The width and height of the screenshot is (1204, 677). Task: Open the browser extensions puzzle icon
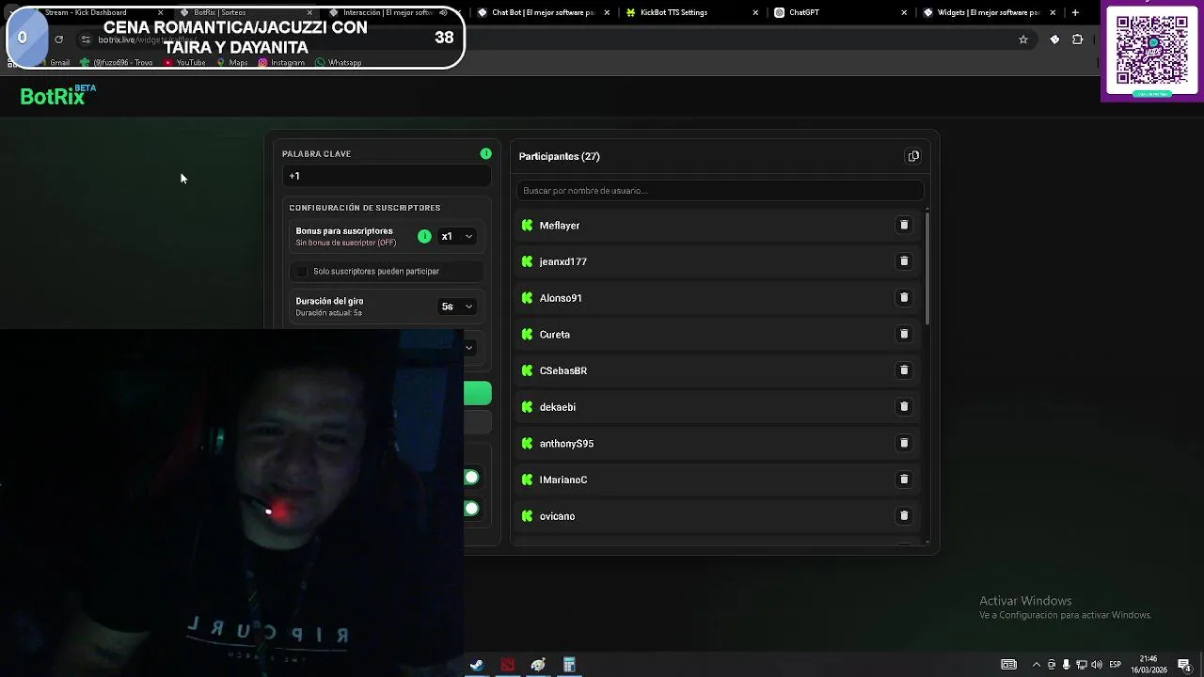1078,39
